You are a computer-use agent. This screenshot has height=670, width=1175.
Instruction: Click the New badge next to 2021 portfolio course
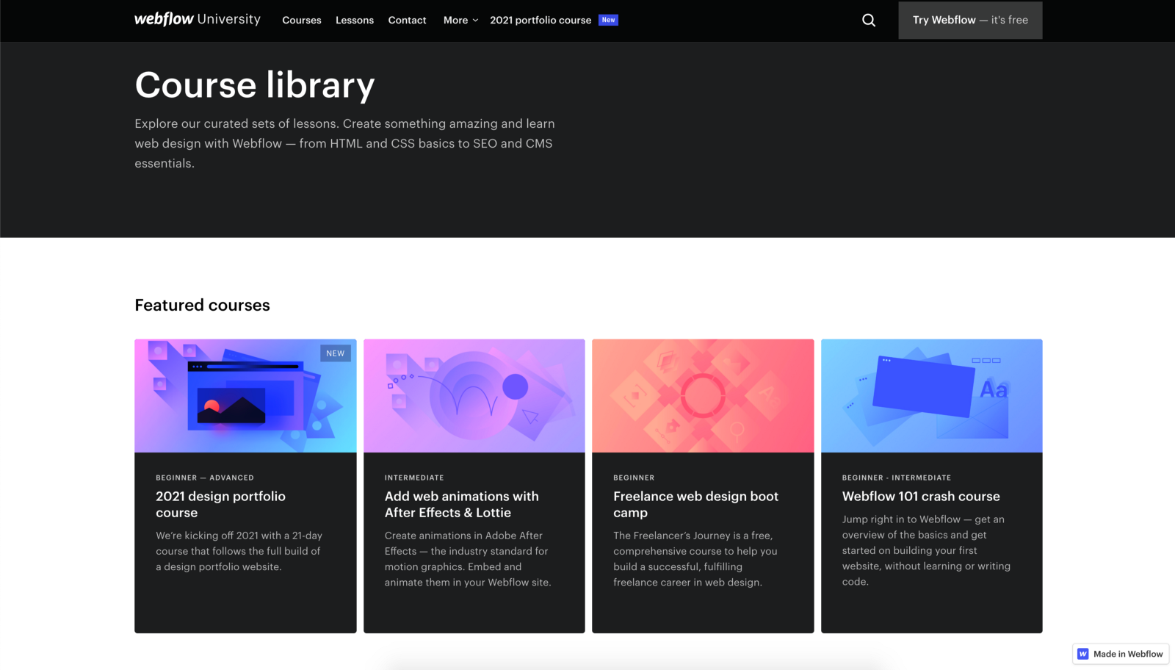[x=608, y=20]
